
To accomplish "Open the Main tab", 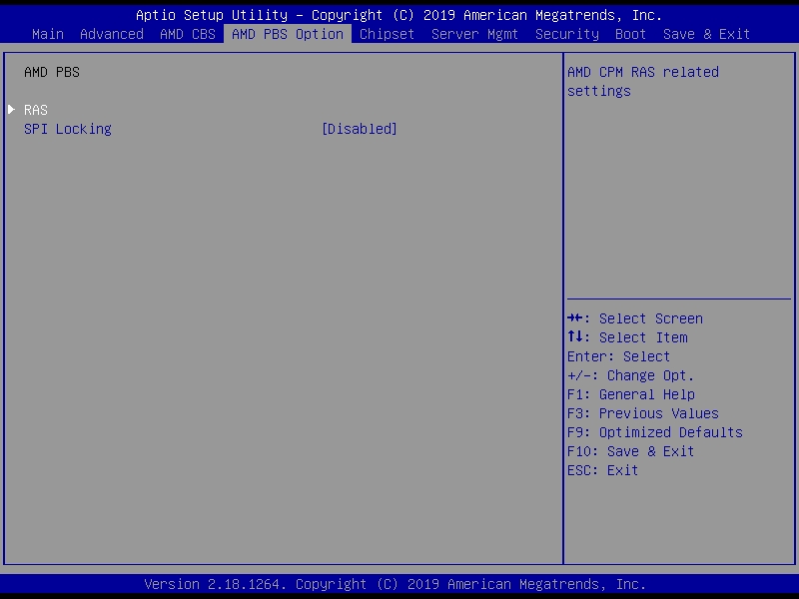I will (48, 34).
